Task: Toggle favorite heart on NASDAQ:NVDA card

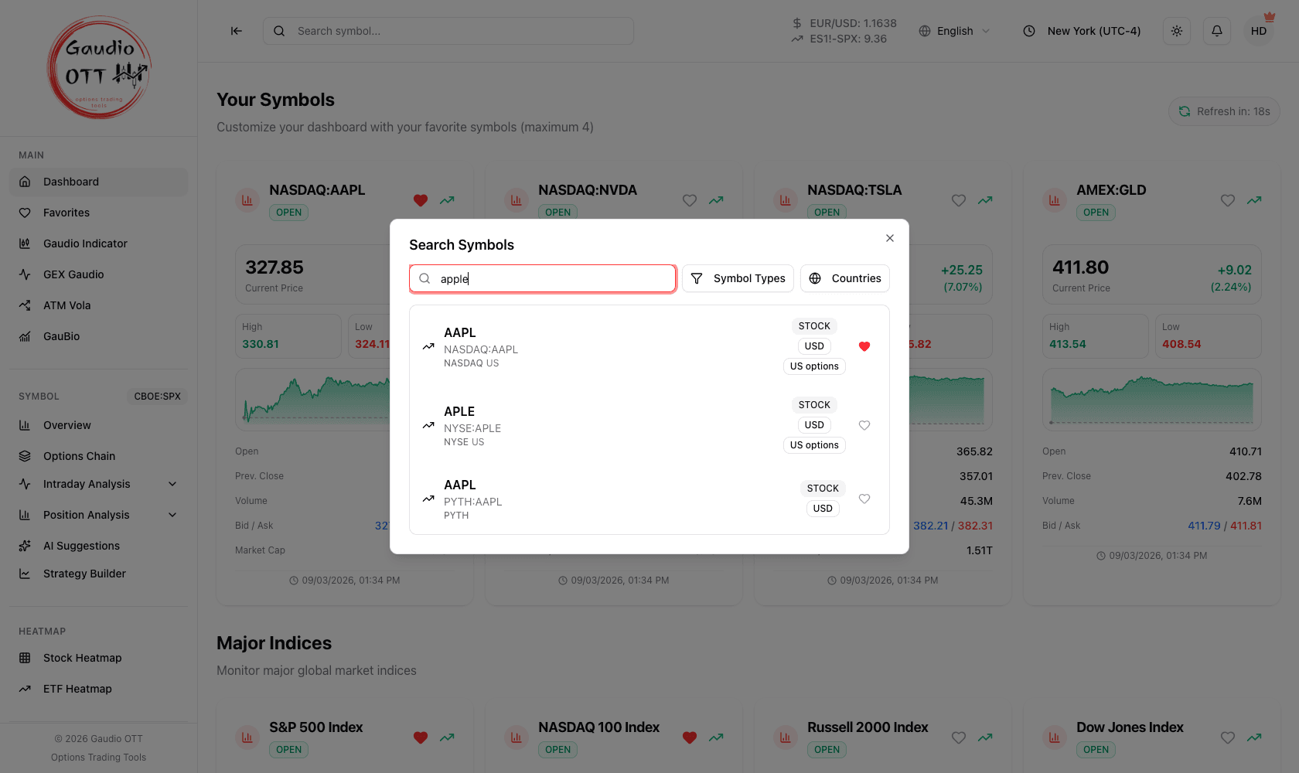Action: pos(690,200)
